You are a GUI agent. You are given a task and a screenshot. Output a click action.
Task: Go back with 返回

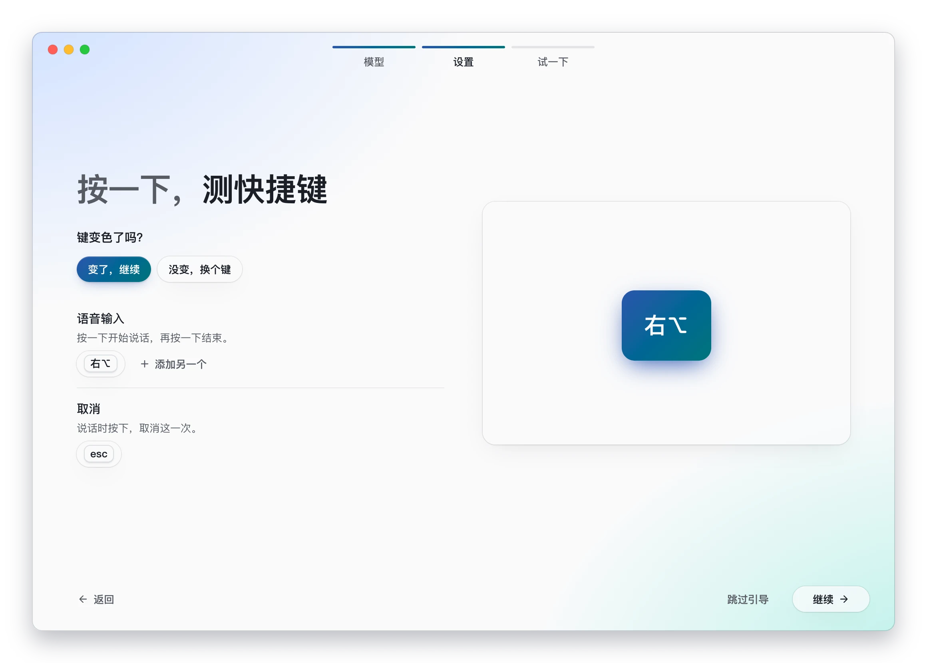pyautogui.click(x=96, y=599)
